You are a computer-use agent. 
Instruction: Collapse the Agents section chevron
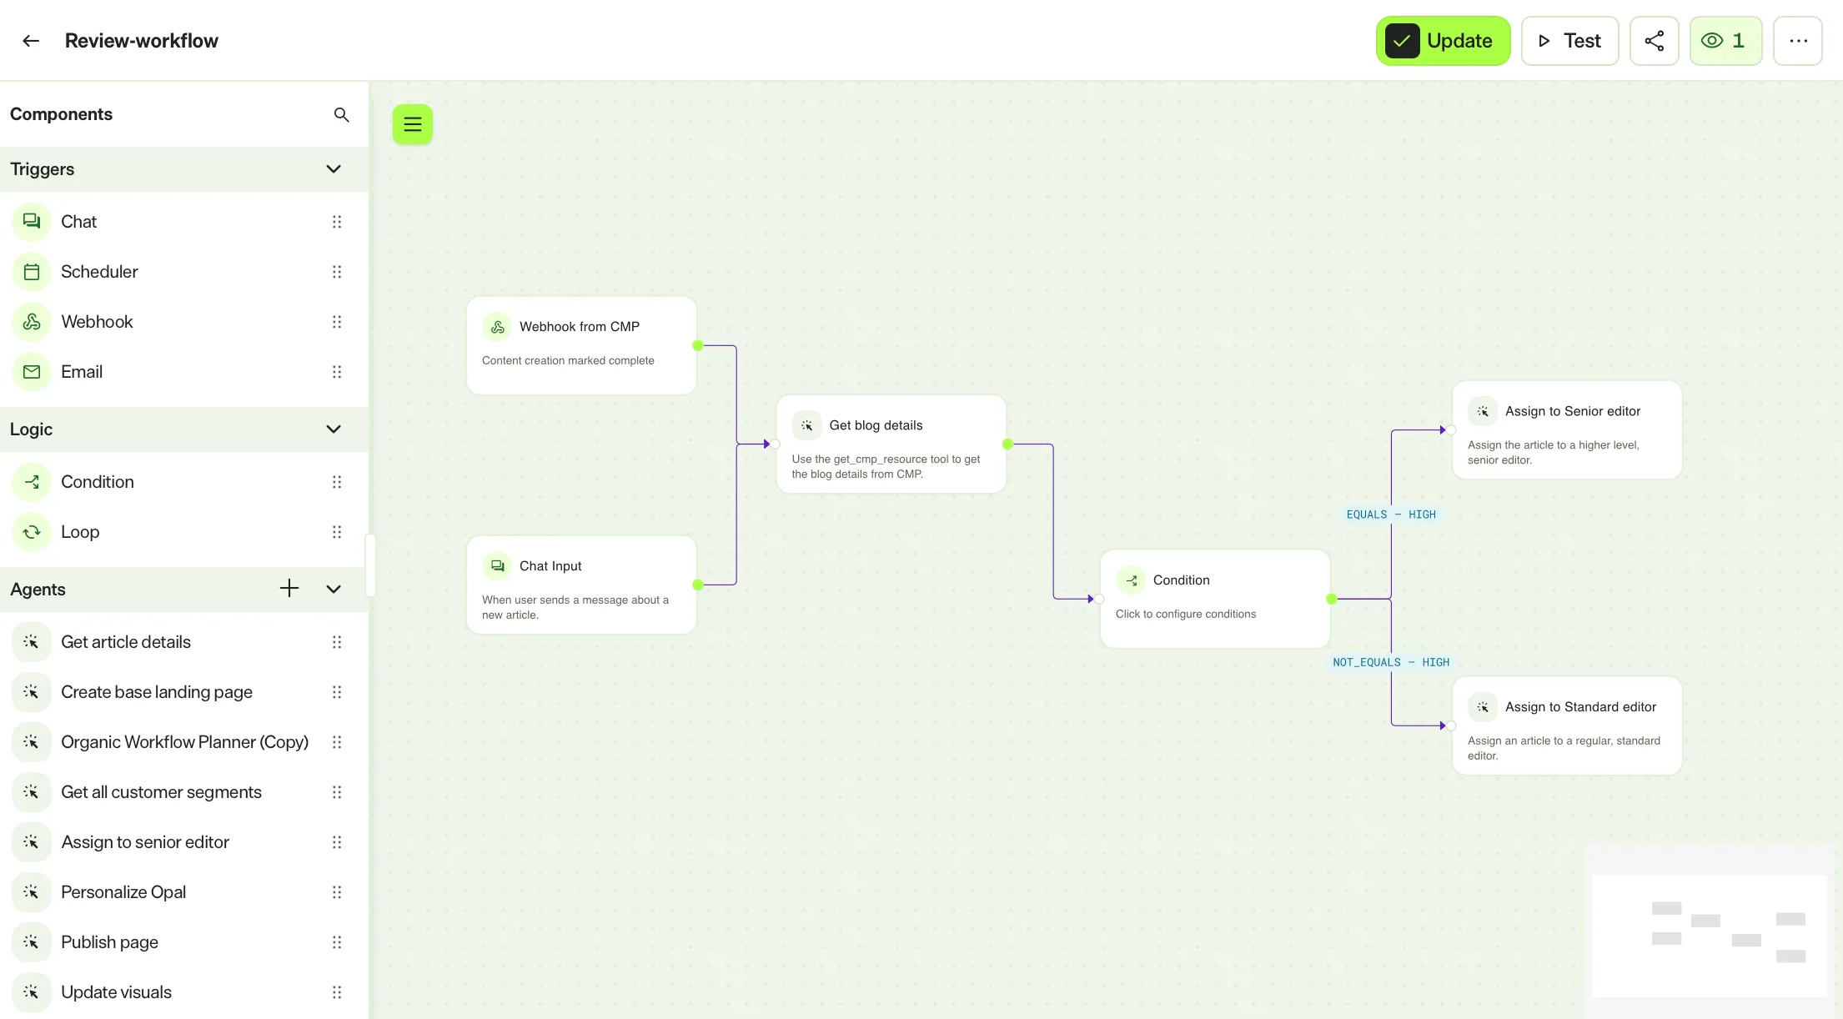[334, 590]
